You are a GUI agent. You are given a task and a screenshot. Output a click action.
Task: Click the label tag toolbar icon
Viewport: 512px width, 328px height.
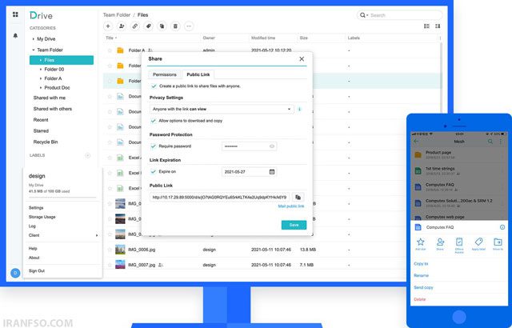tap(149, 26)
